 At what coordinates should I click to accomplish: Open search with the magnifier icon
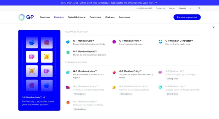point(199,8)
